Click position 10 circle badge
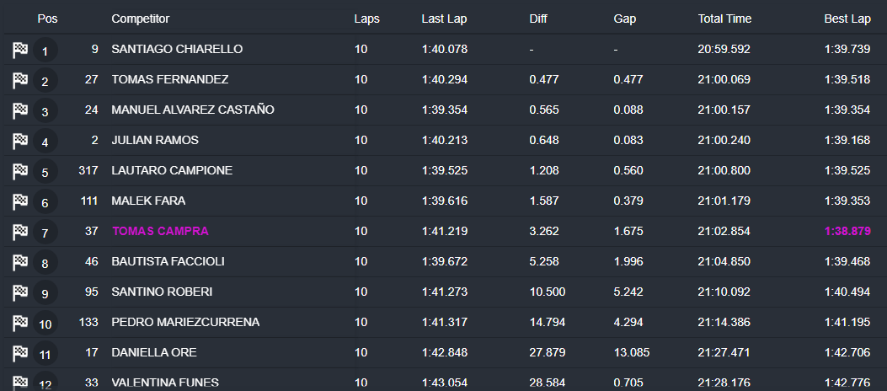This screenshot has width=887, height=391. tap(45, 323)
